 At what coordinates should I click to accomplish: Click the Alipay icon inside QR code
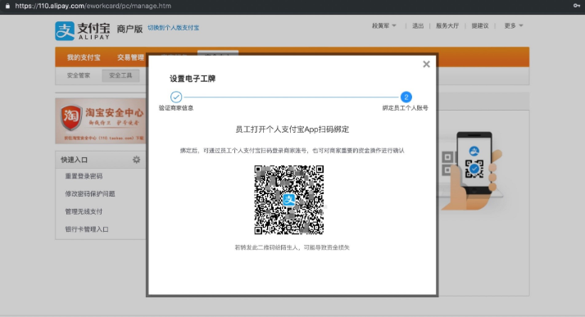(288, 200)
